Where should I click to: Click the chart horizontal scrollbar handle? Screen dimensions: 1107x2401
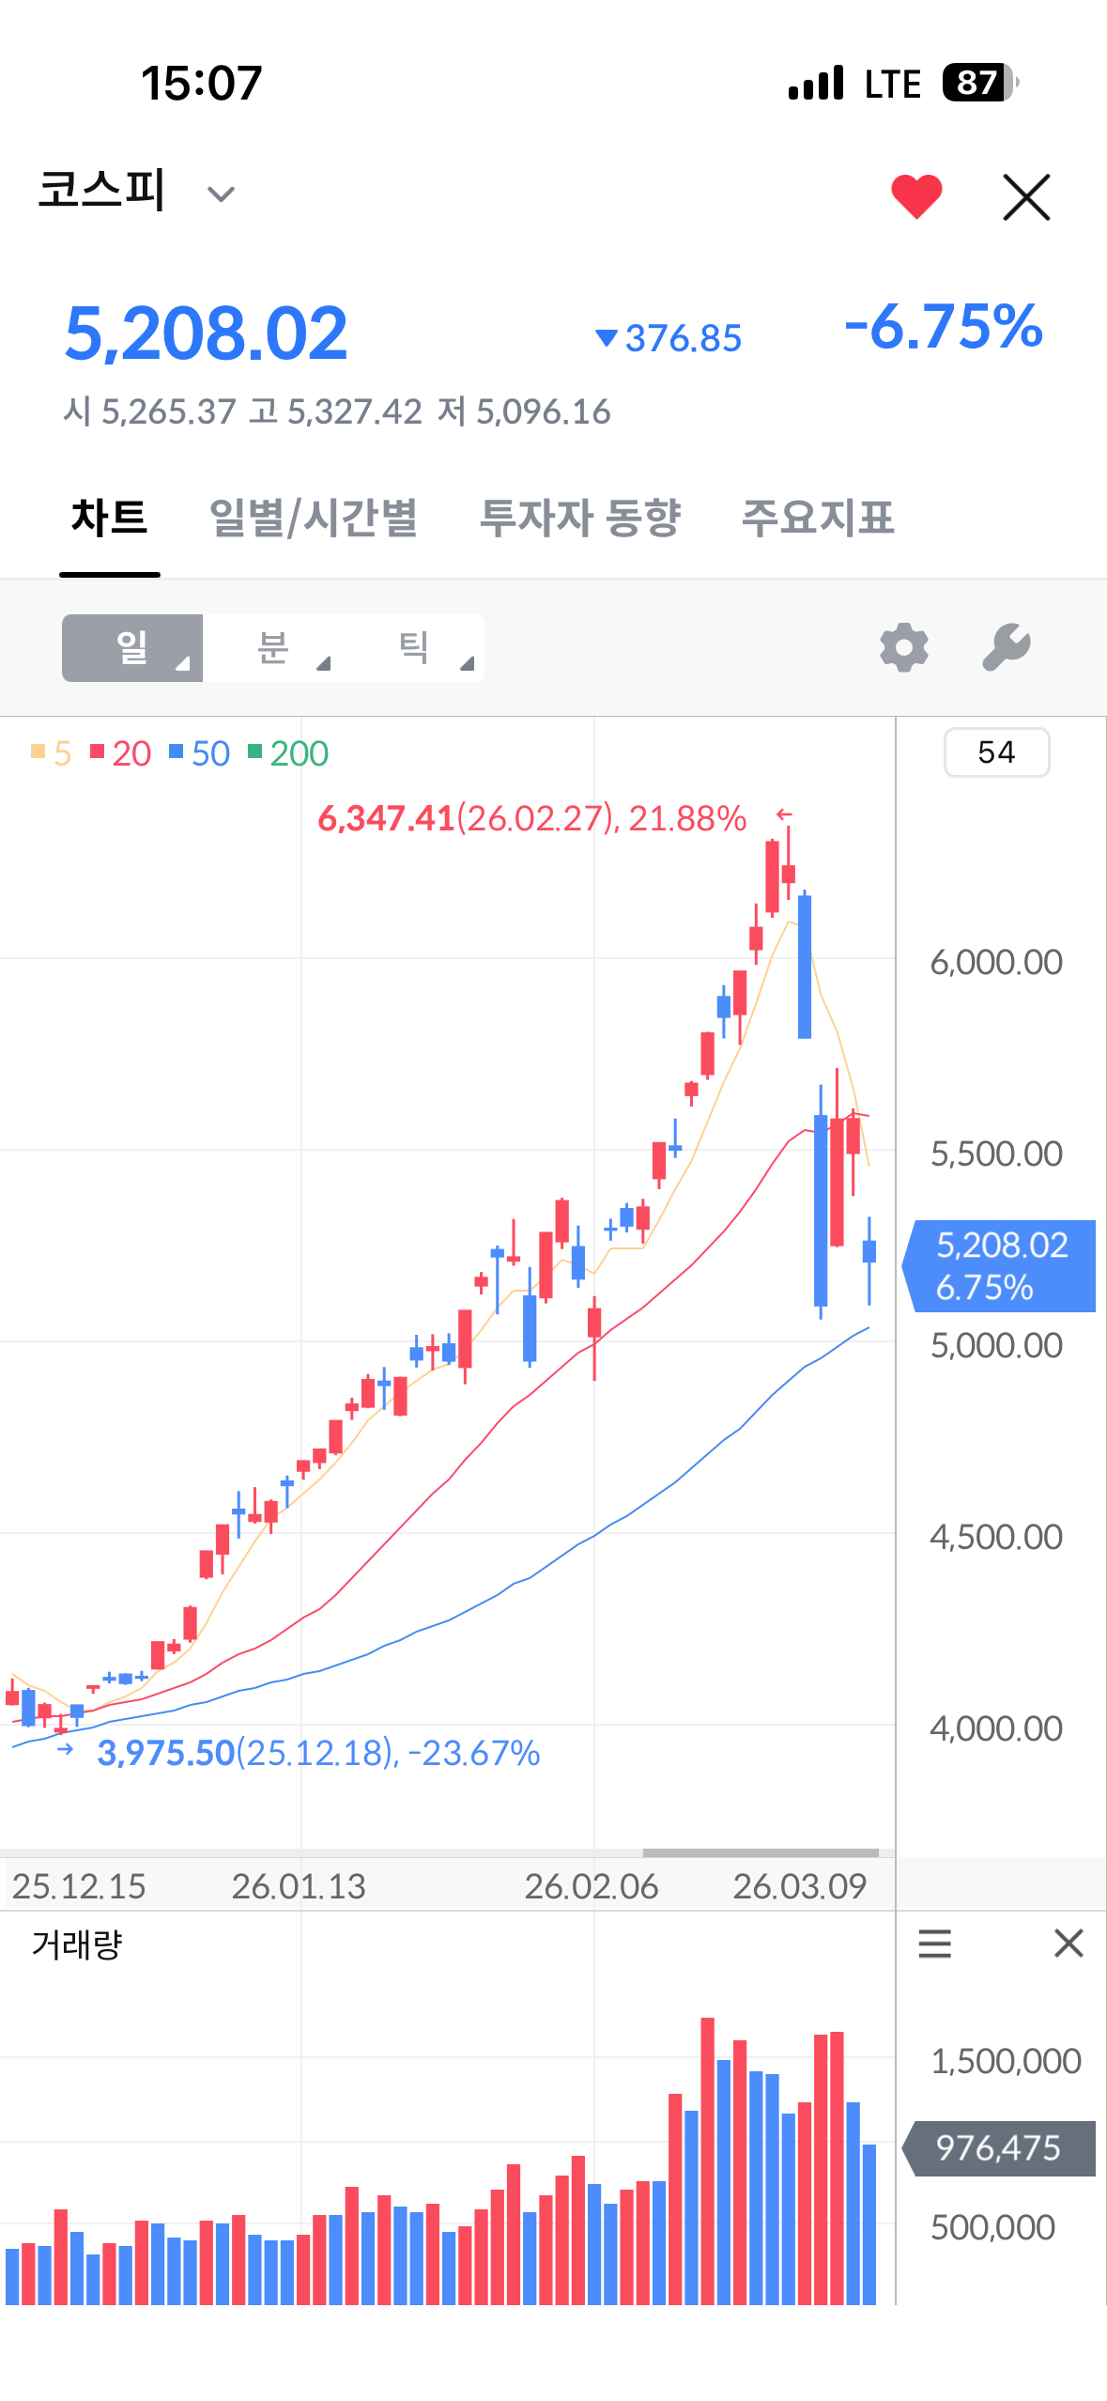pos(761,1853)
